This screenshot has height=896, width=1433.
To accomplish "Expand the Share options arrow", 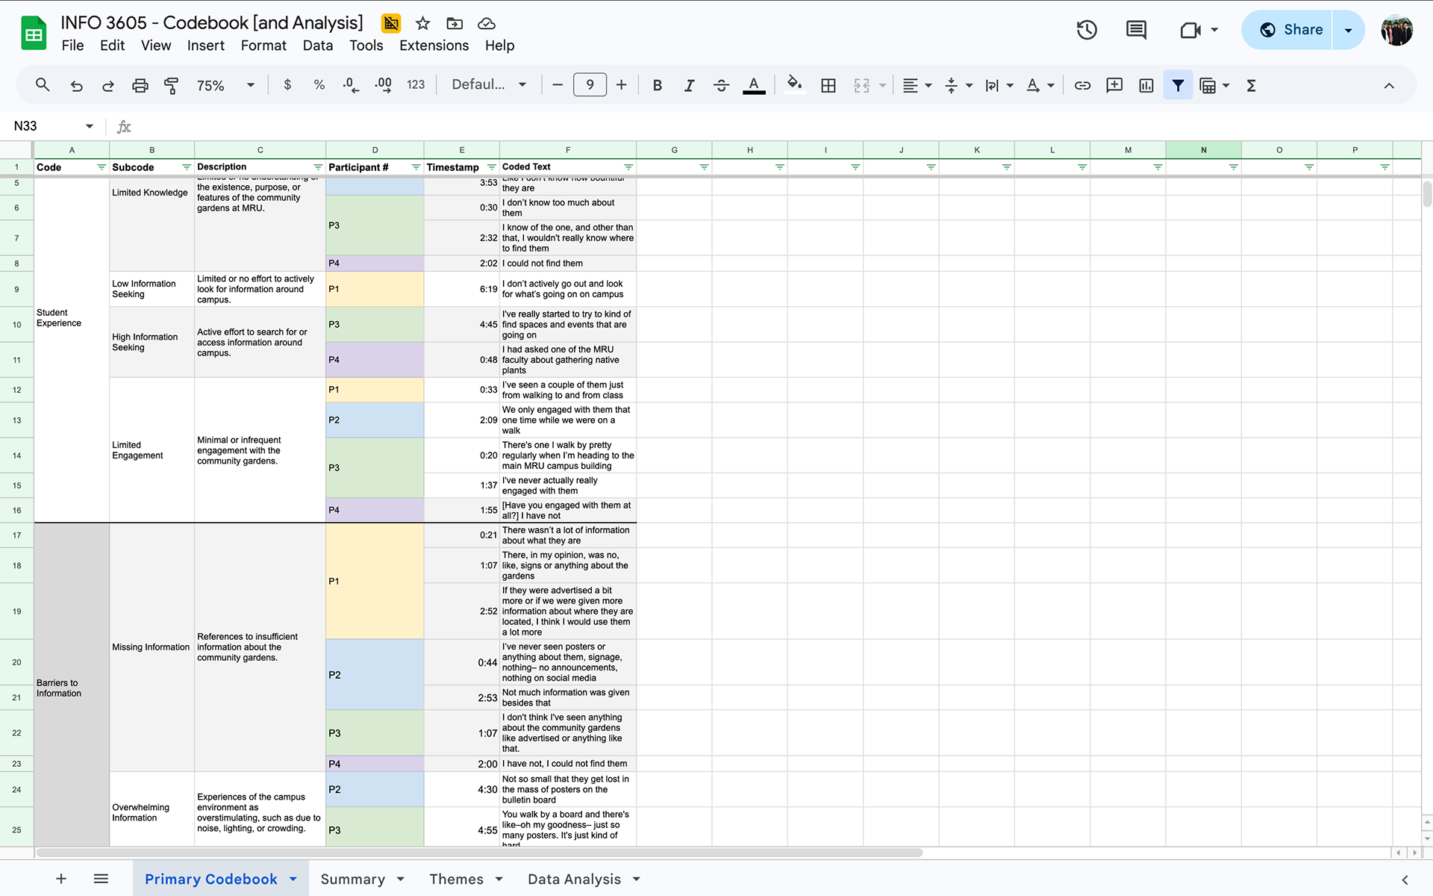I will coord(1348,30).
